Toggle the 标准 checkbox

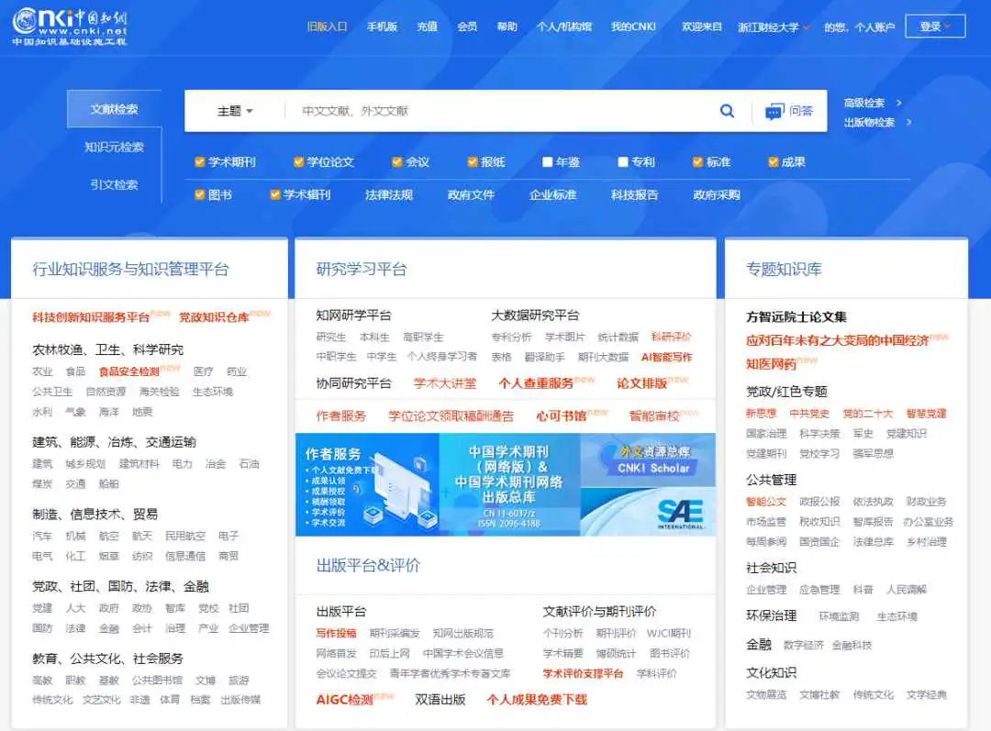(x=697, y=162)
